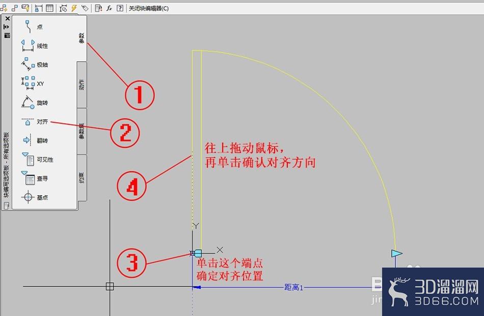Viewport: 484px width, 316px height.
Task: Click the tag attribute definition icon
Action: (85, 8)
